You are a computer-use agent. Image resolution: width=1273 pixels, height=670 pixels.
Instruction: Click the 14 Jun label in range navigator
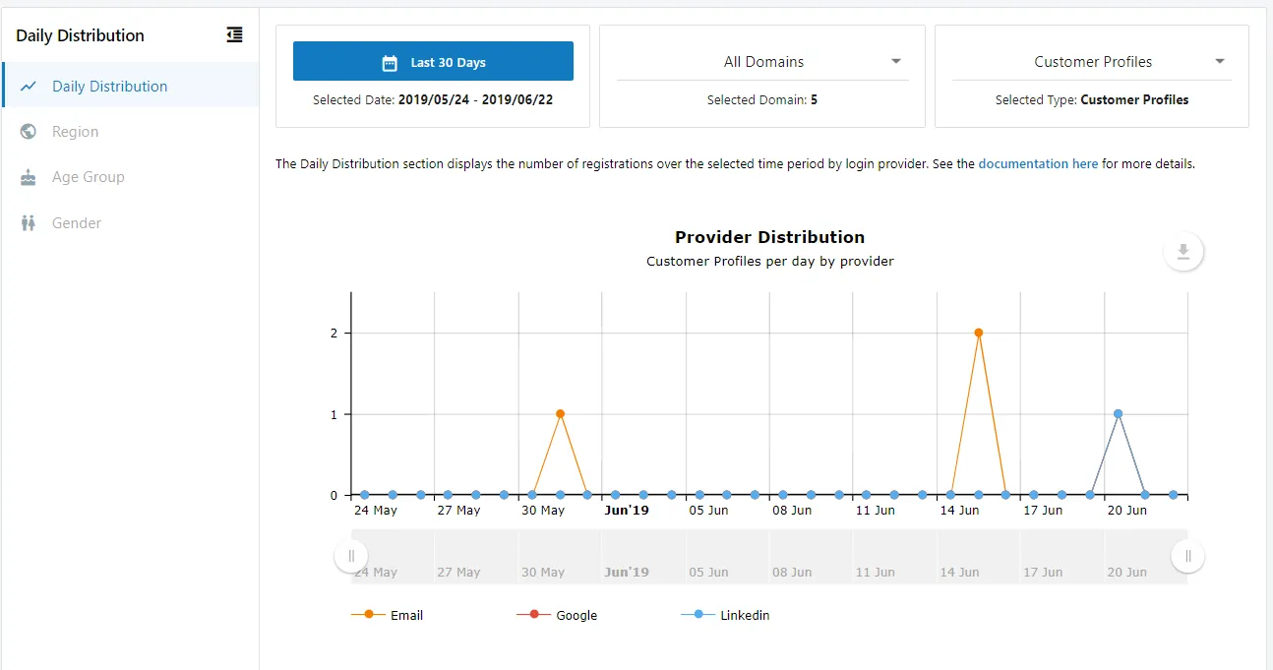(x=959, y=572)
